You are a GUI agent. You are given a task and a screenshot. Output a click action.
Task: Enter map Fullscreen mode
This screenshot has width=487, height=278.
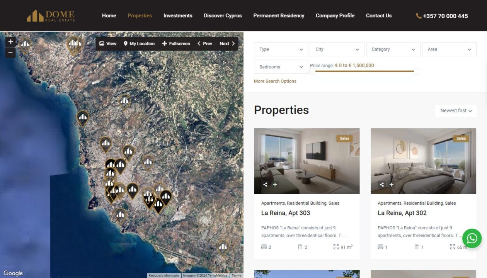176,44
